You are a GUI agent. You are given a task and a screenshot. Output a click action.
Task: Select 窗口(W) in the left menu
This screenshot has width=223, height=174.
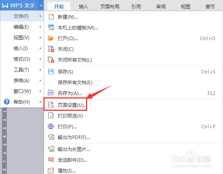[22, 91]
